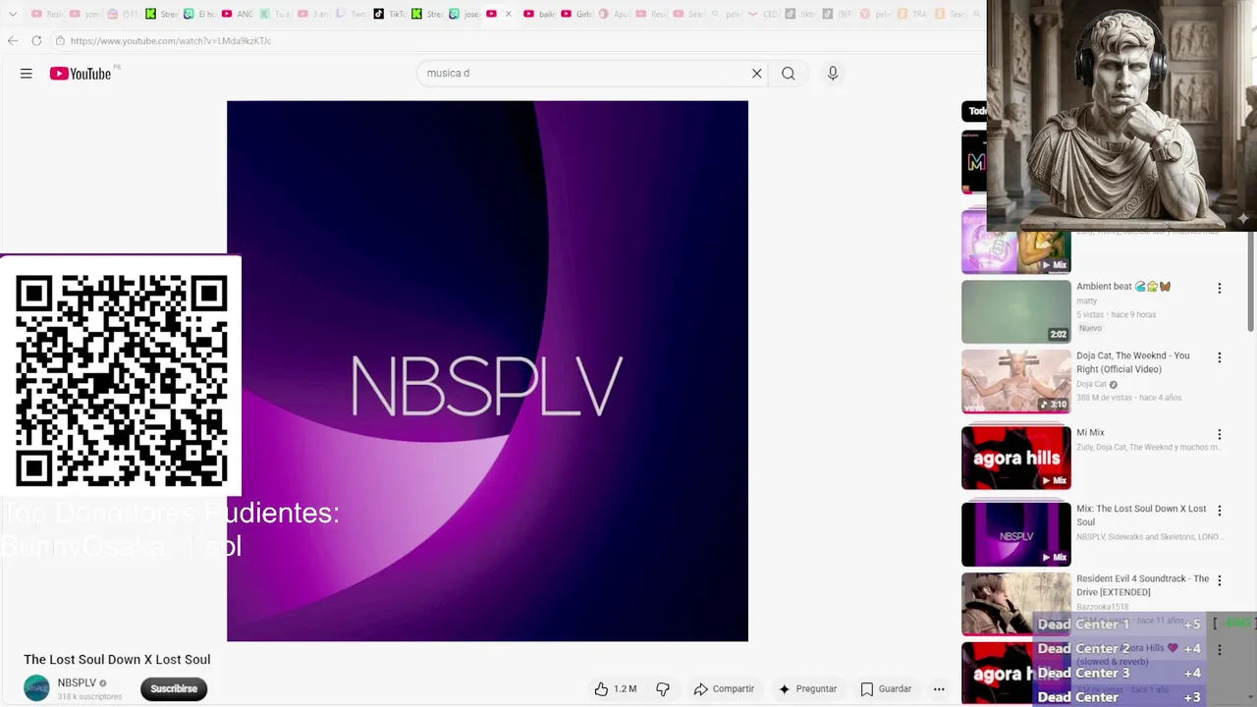Save video with Guardar button
This screenshot has height=707, width=1257.
pyautogui.click(x=886, y=689)
